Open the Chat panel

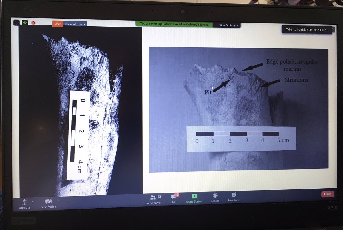173,199
